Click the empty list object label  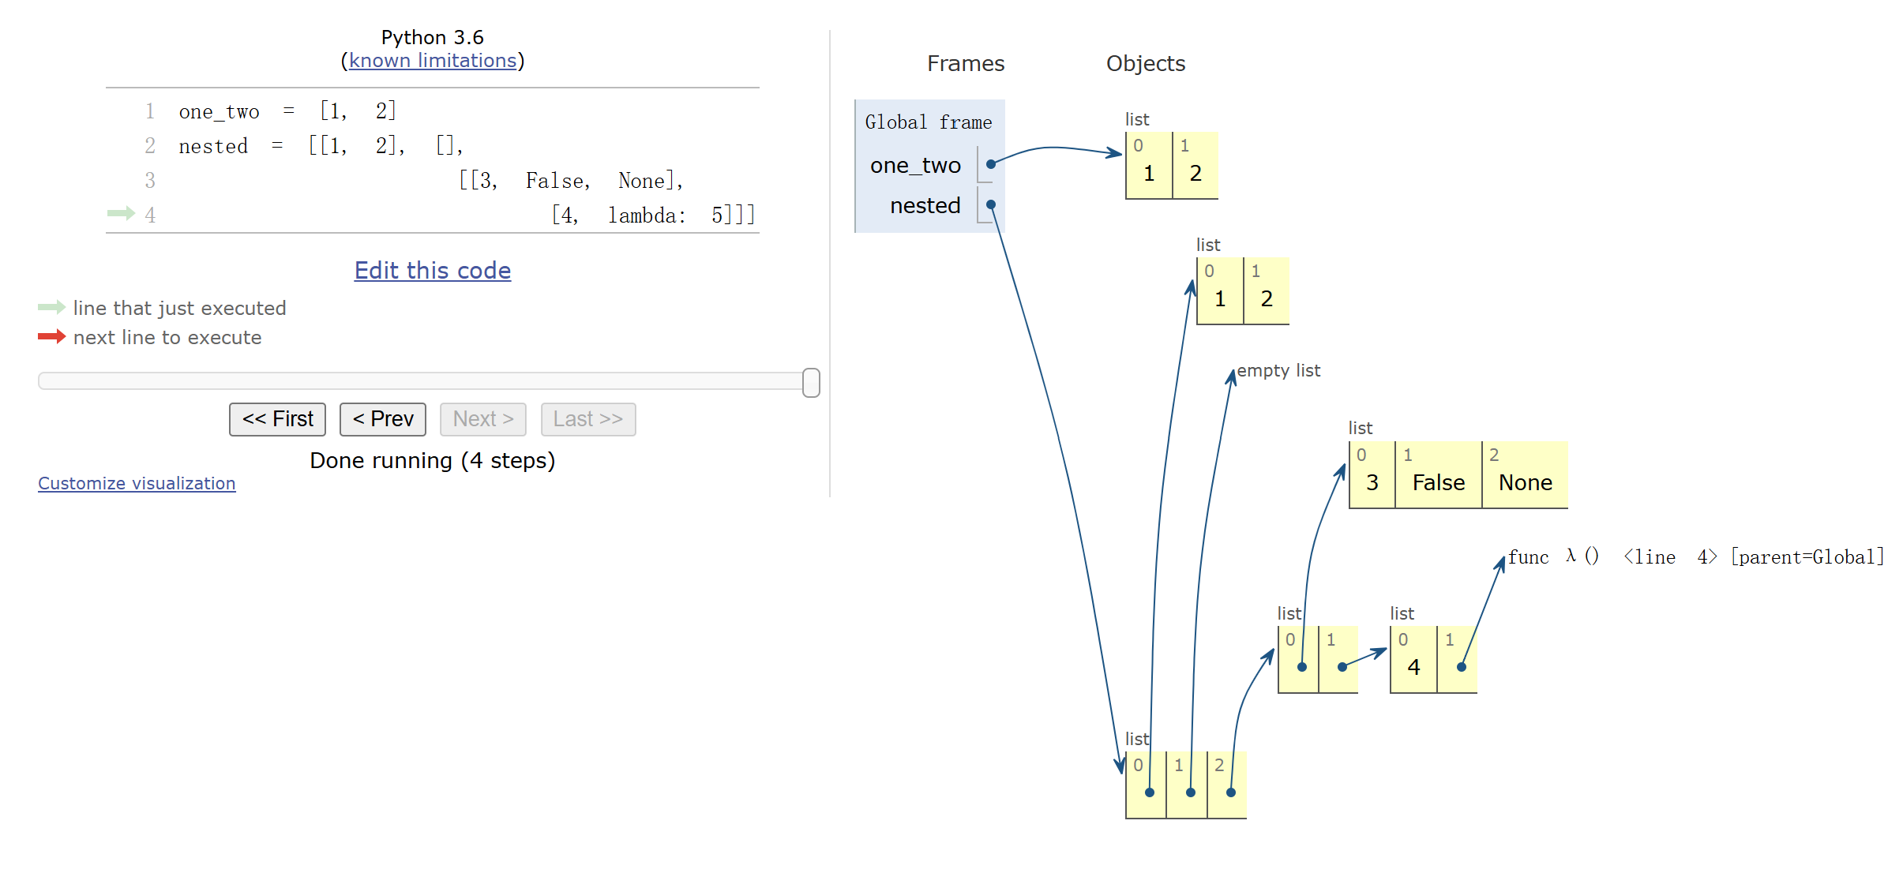tap(1278, 370)
